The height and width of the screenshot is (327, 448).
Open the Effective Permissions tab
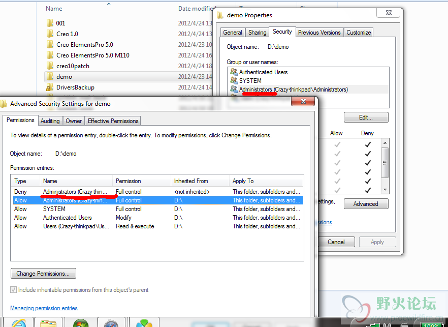pos(113,121)
